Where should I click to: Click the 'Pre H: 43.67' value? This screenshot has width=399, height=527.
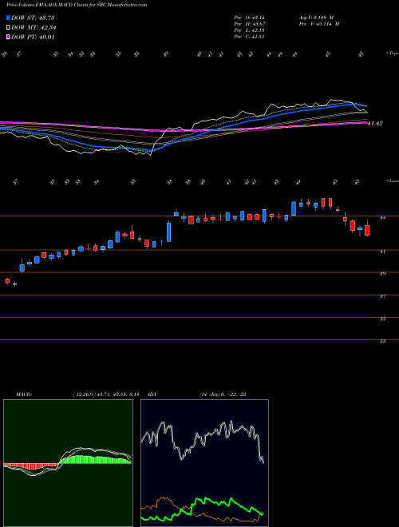click(249, 24)
